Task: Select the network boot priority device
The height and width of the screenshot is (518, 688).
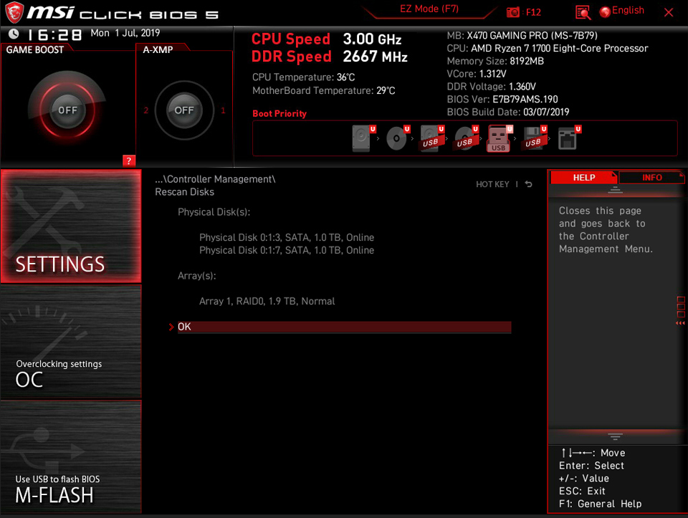Action: click(568, 138)
